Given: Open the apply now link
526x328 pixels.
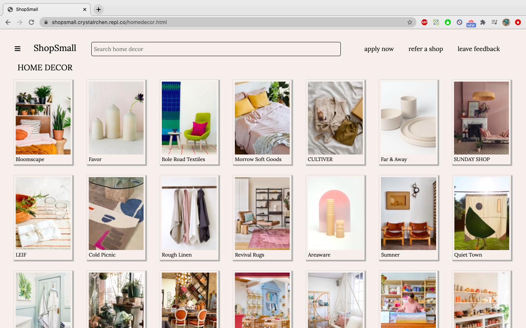Looking at the screenshot, I should 379,49.
